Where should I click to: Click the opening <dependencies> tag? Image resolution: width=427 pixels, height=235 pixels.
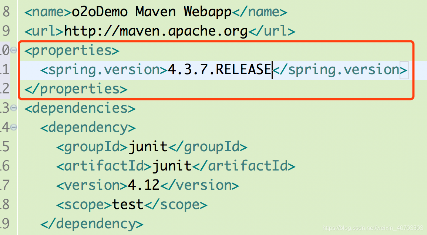[x=80, y=108]
